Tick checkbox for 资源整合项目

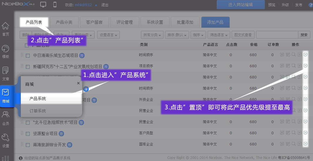(x=28, y=134)
